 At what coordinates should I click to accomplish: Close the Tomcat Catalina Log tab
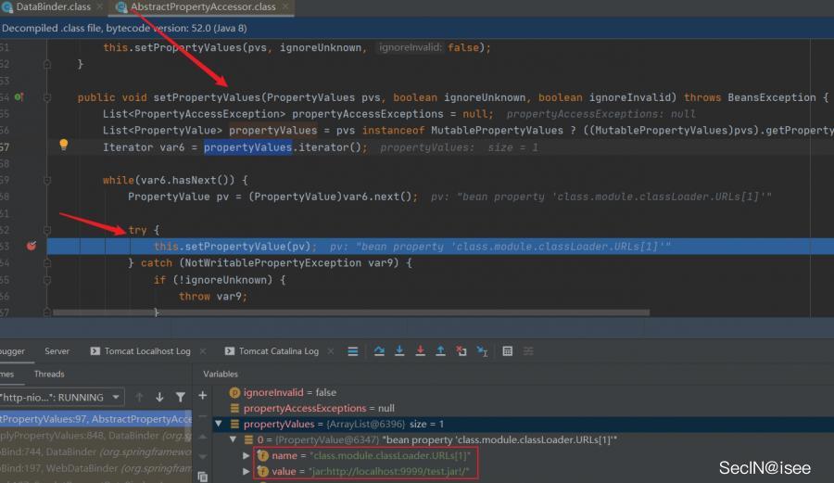click(330, 351)
